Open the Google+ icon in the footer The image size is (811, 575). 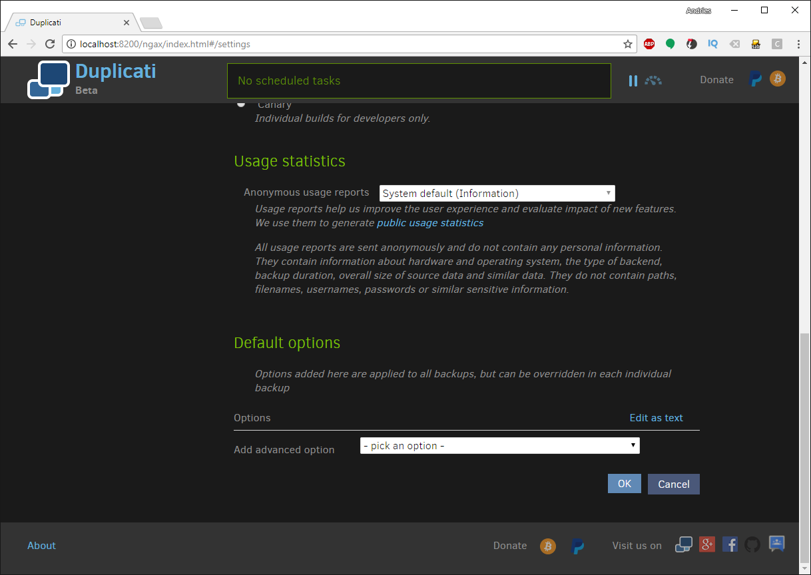tap(707, 544)
